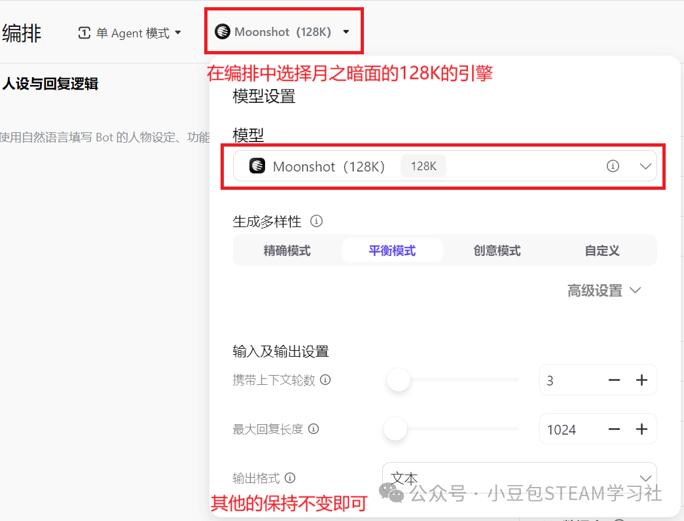Click the 128K tag in model combo box

[x=423, y=166]
